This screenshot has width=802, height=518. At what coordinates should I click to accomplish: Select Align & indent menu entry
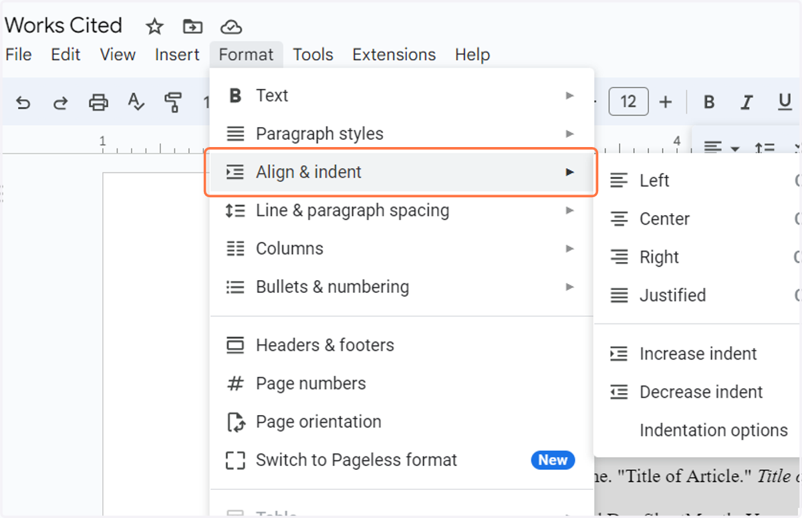pos(402,172)
